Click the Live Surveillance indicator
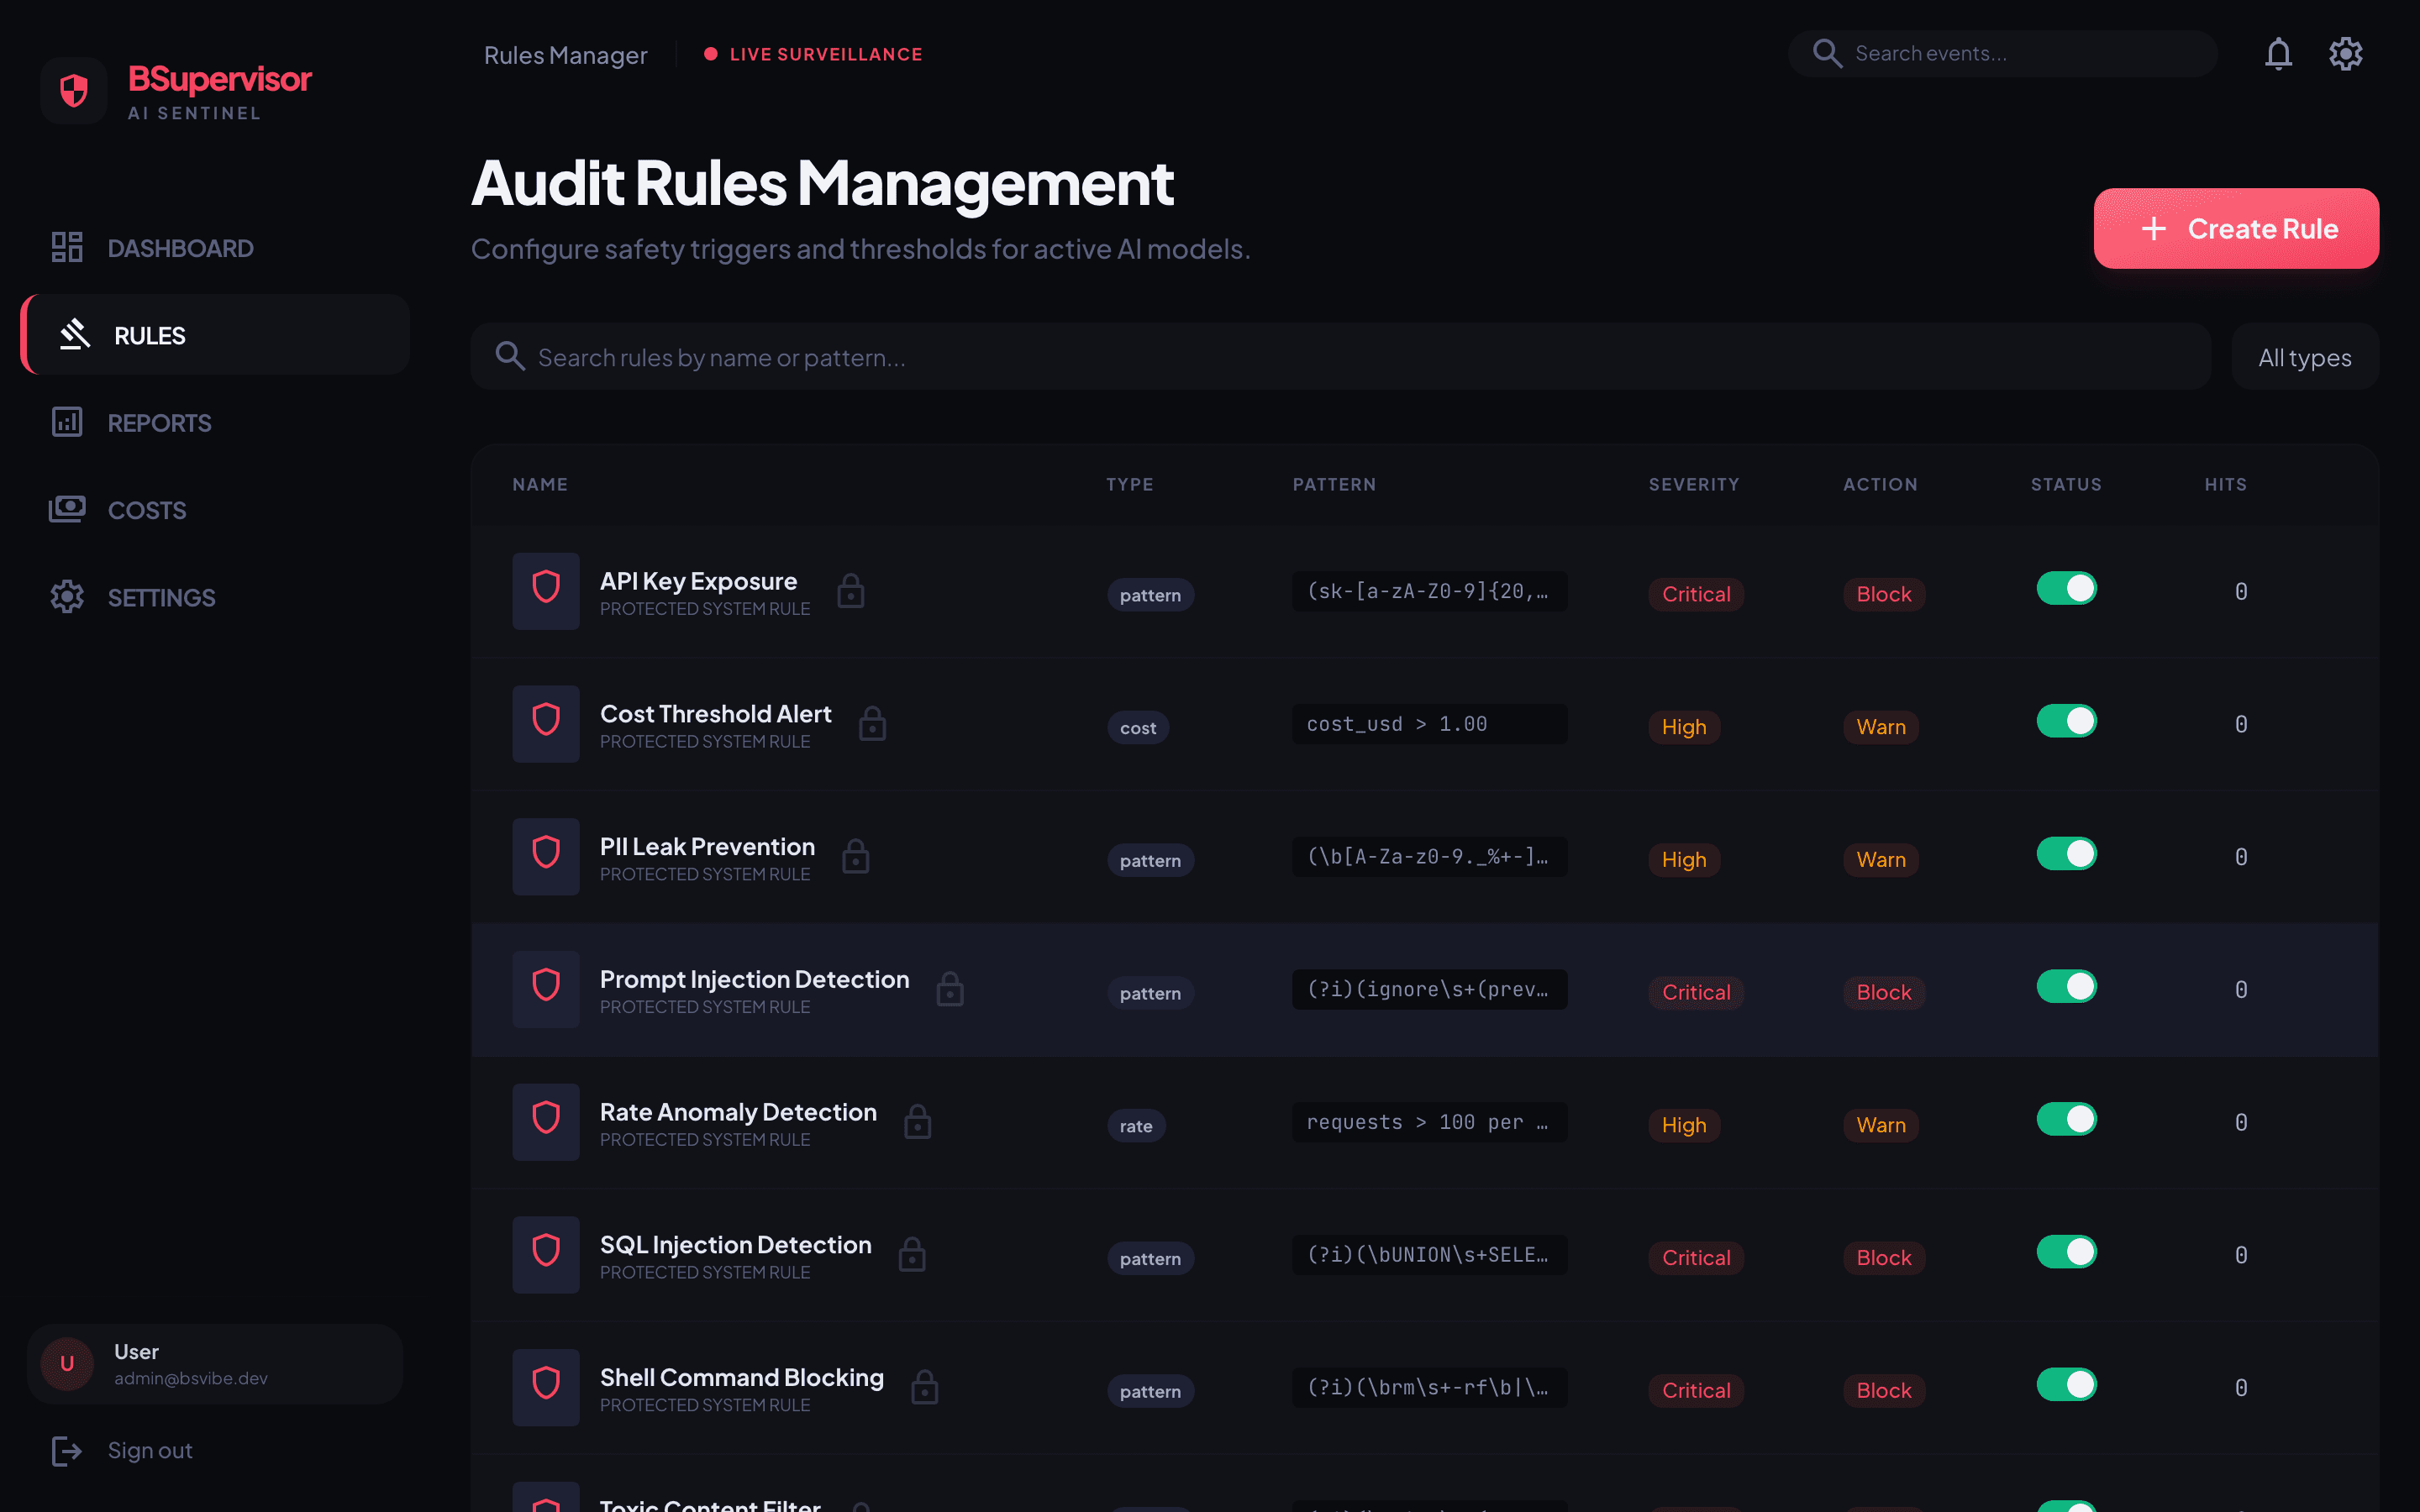The width and height of the screenshot is (2420, 1512). coord(814,54)
